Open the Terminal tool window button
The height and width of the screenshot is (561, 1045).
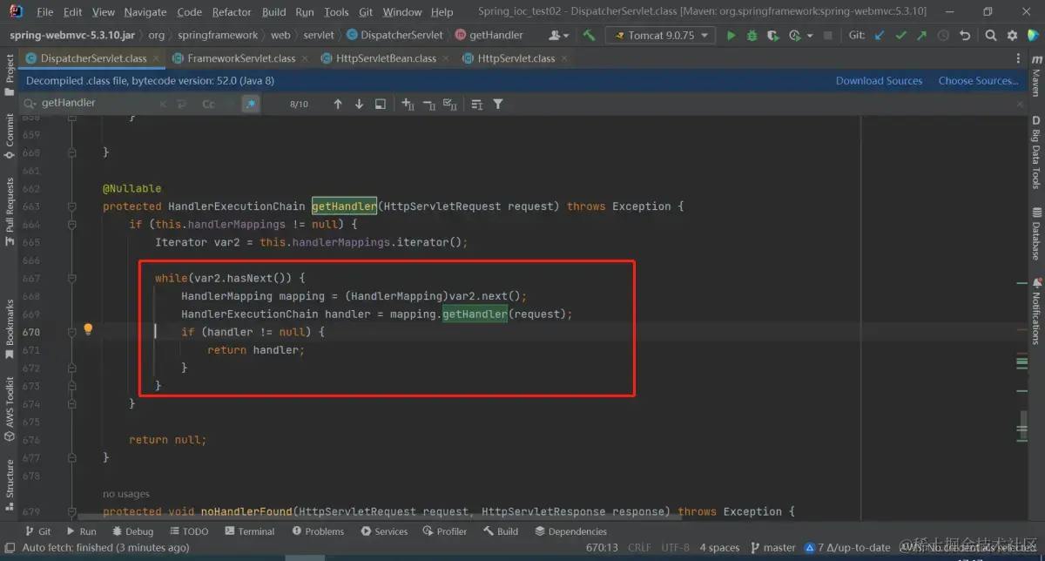coord(248,531)
